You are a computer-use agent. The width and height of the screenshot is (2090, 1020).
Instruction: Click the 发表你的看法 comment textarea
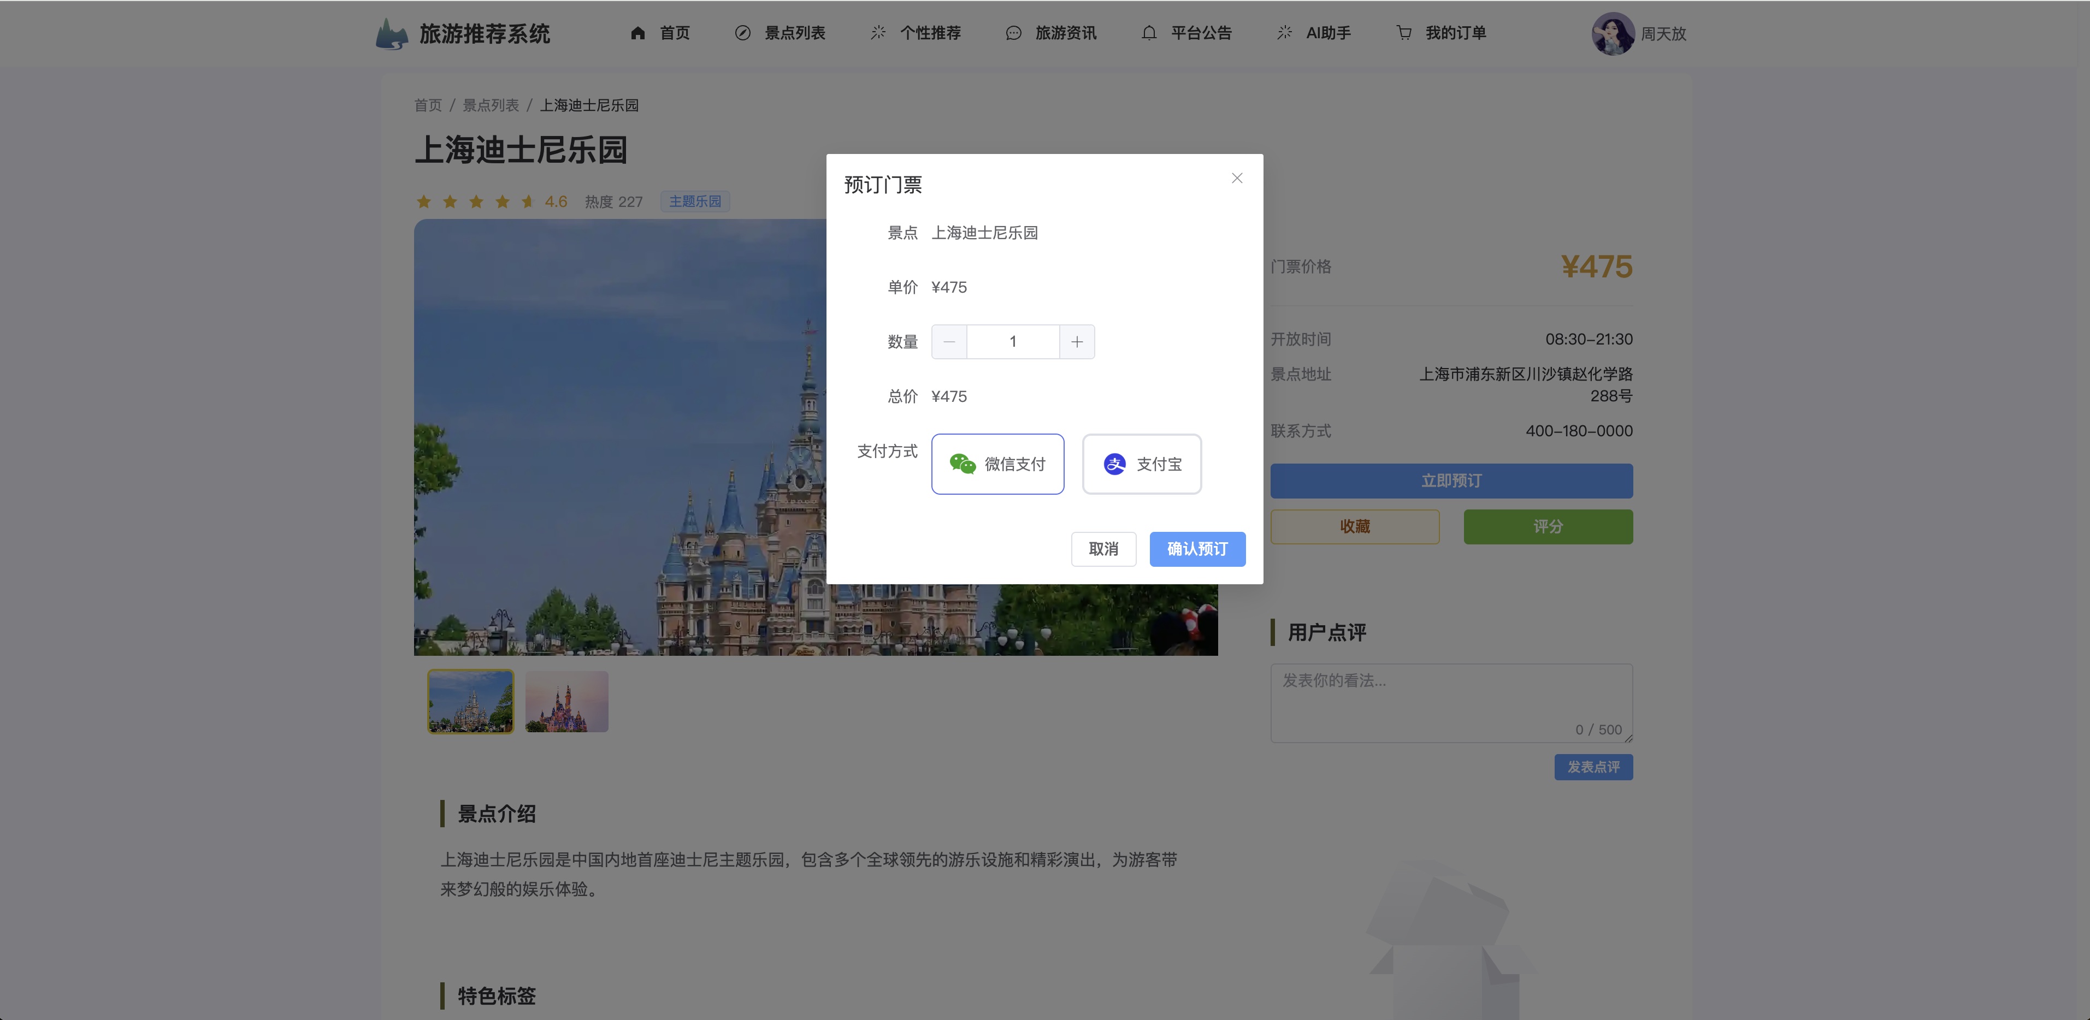pos(1451,703)
